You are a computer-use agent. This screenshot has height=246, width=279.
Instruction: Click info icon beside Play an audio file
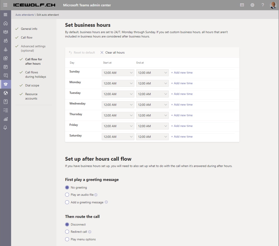96,195
